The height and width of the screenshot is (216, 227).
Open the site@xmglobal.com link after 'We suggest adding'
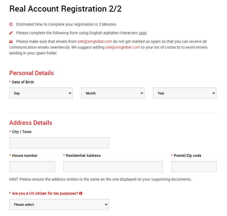click(x=123, y=47)
